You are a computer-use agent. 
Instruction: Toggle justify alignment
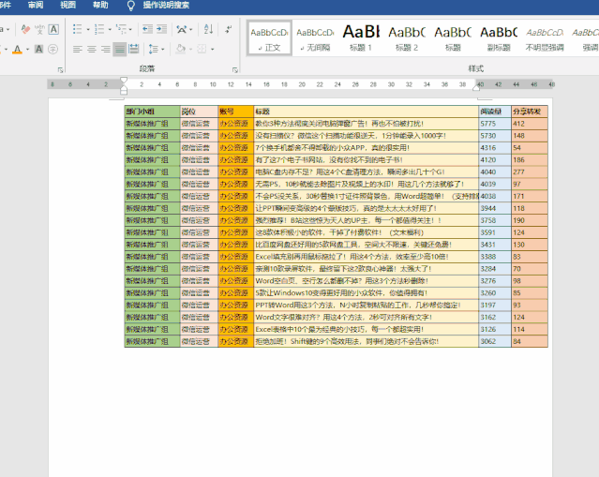click(x=120, y=50)
